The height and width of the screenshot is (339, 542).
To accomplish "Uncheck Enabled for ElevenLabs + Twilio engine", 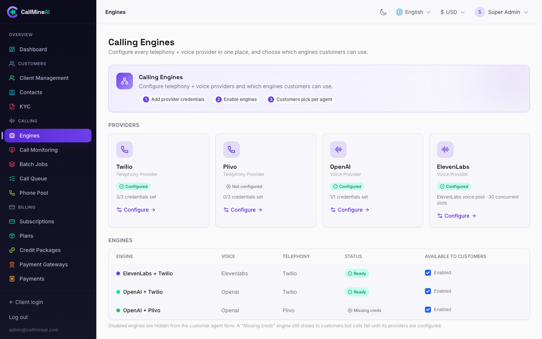I will tap(428, 273).
